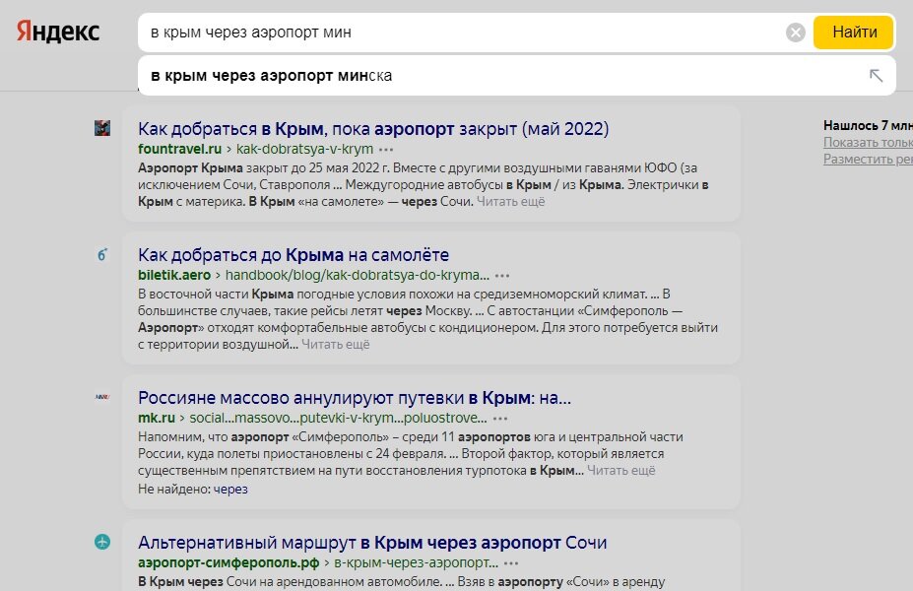The height and width of the screenshot is (591, 913).
Task: Open 'Альтернативный маршрут в Крым через аэропорт Сочи'
Action: click(x=372, y=543)
